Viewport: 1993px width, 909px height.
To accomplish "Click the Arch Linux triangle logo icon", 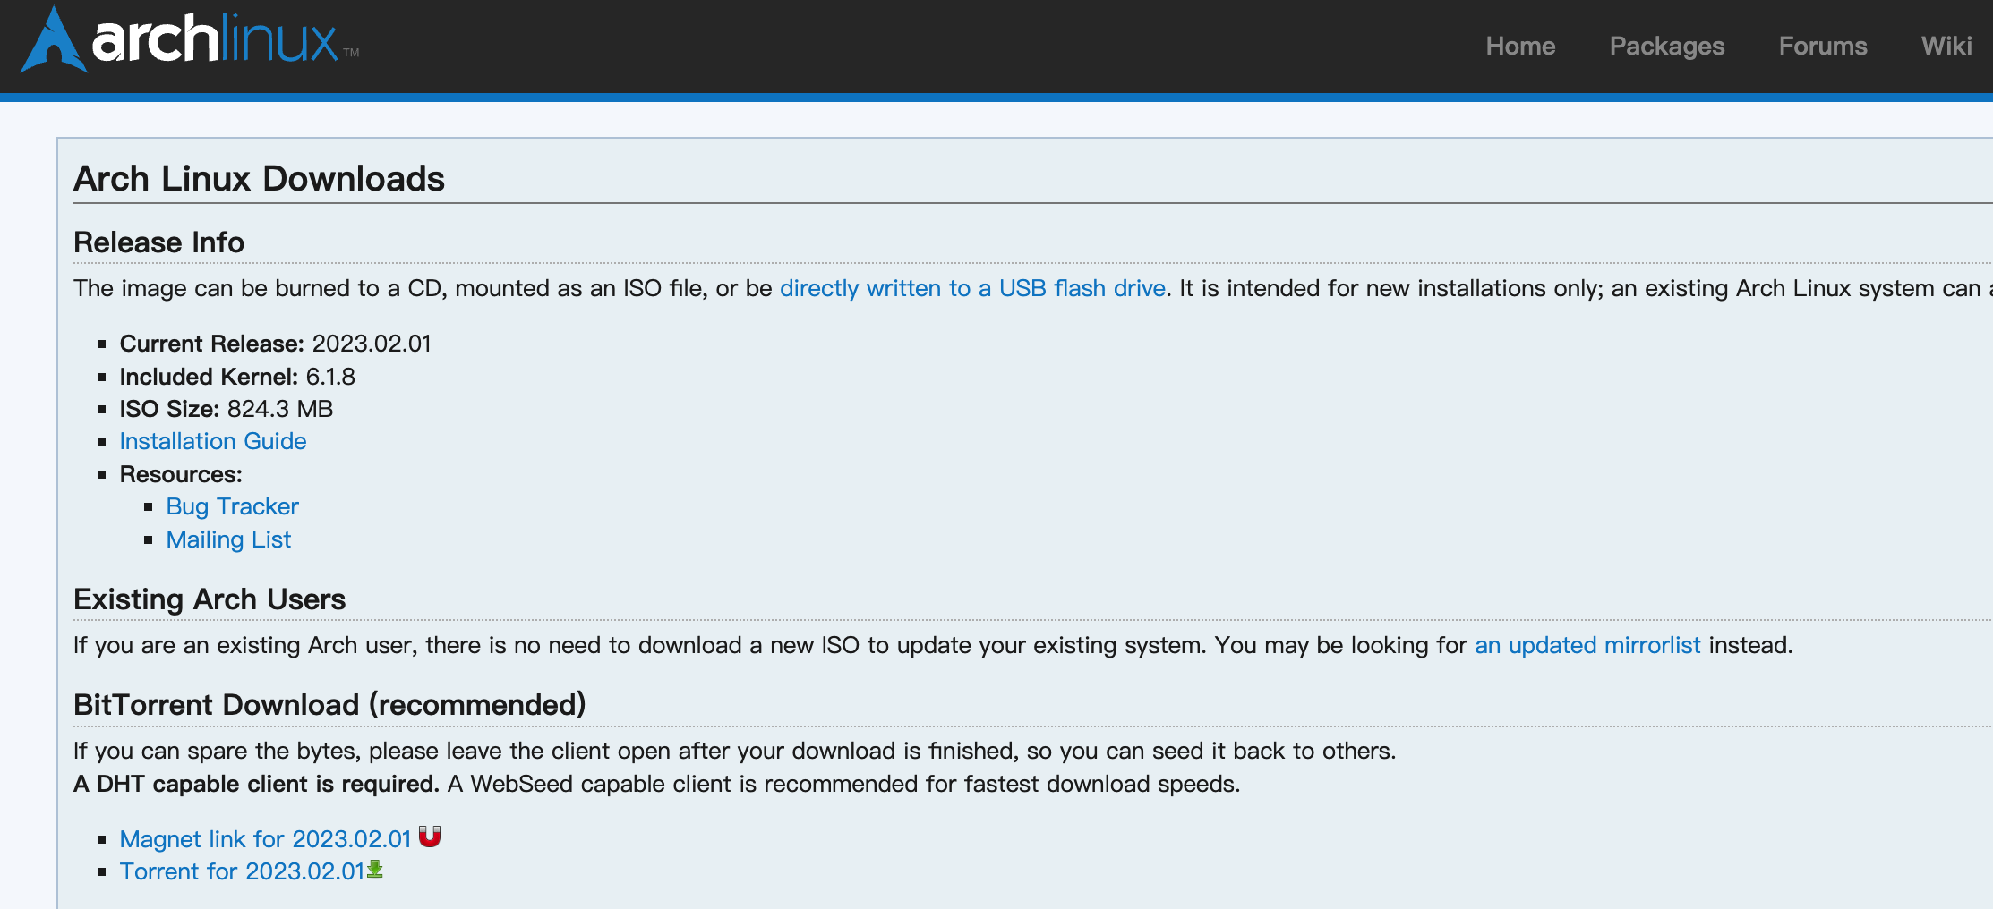I will pyautogui.click(x=54, y=41).
